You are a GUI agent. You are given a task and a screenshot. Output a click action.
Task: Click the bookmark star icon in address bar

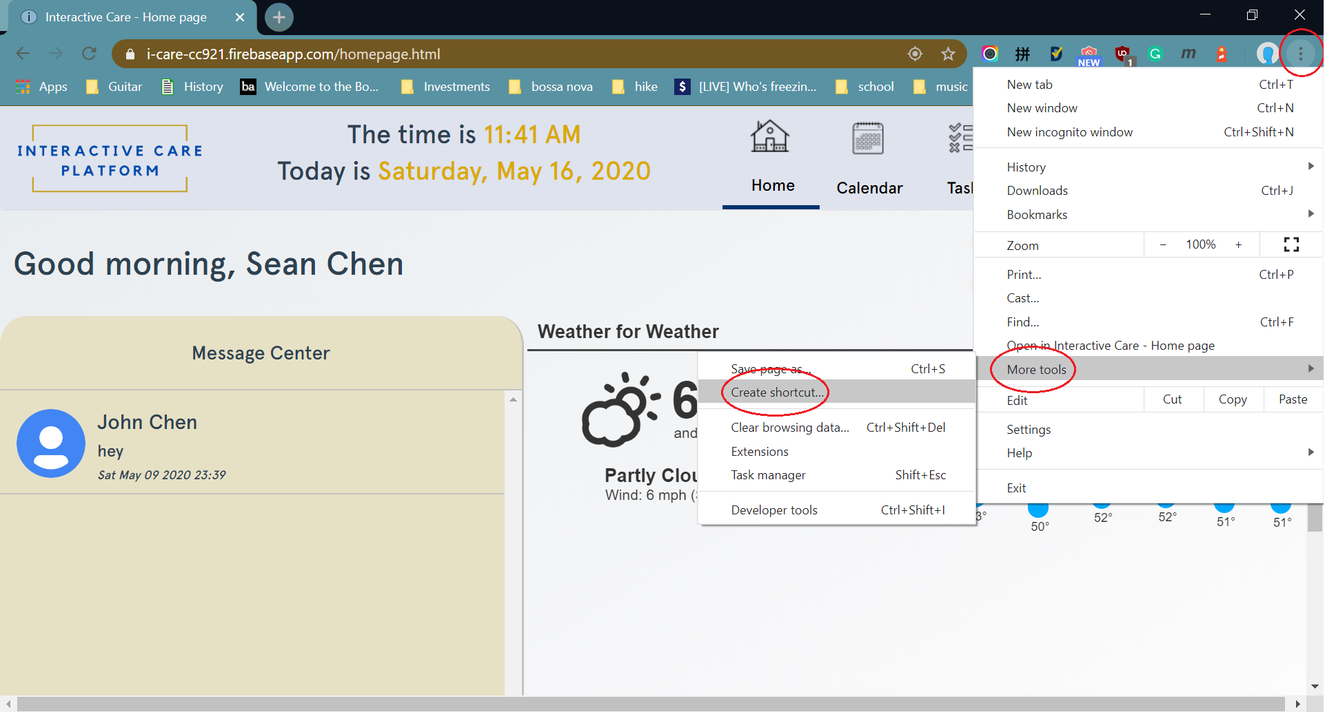pos(948,54)
